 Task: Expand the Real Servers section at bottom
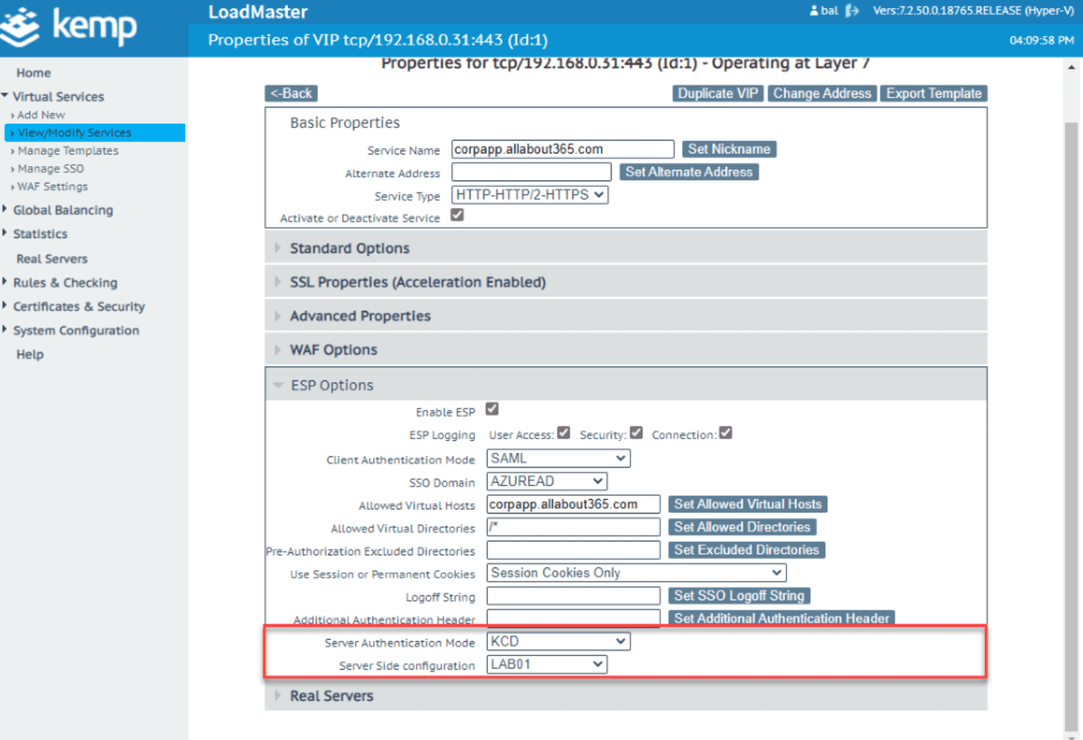[625, 696]
